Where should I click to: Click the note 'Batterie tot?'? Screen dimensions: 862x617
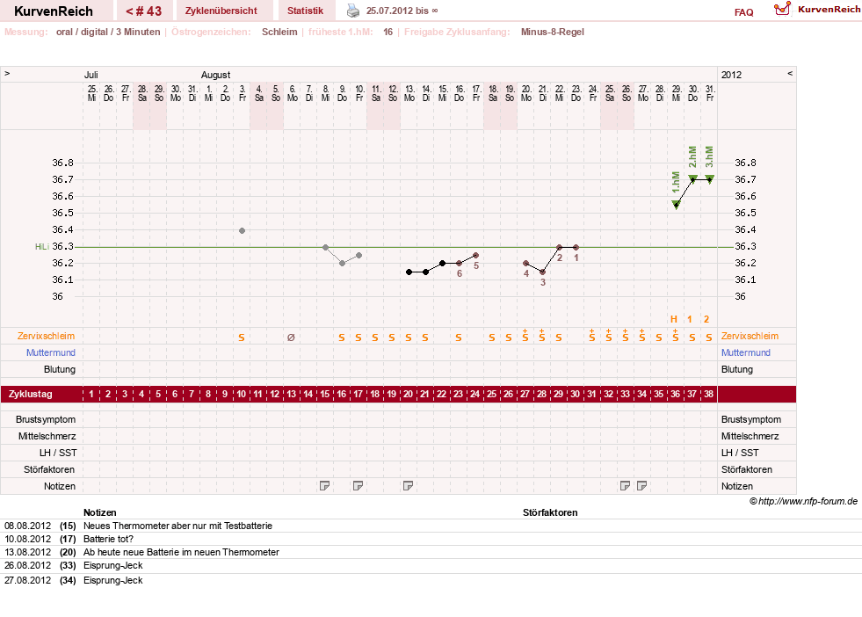[108, 539]
